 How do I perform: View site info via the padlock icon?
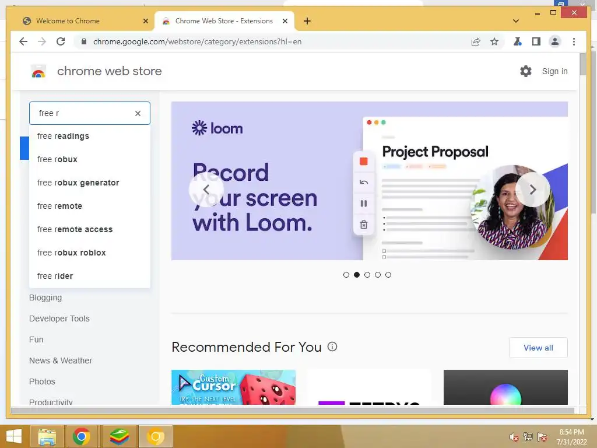[x=84, y=41]
